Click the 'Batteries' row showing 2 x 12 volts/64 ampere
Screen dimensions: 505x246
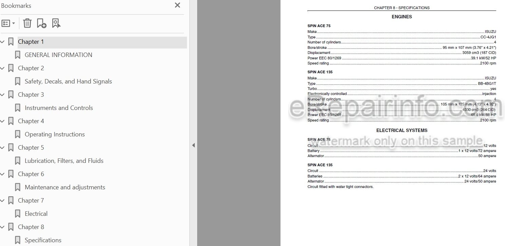click(402, 176)
